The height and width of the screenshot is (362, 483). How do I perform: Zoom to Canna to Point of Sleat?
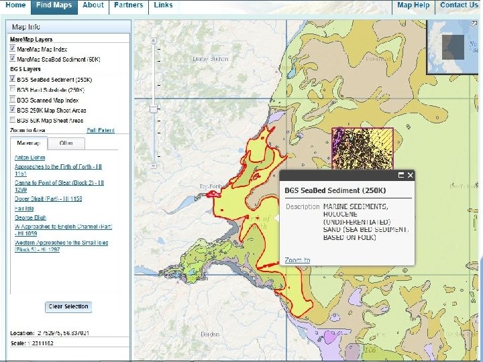(59, 186)
